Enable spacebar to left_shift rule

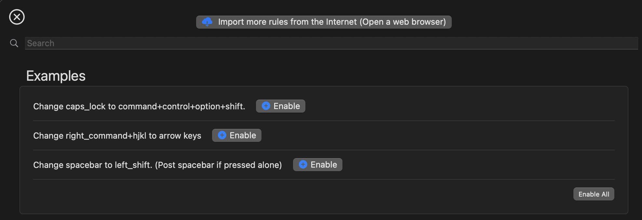coord(317,165)
